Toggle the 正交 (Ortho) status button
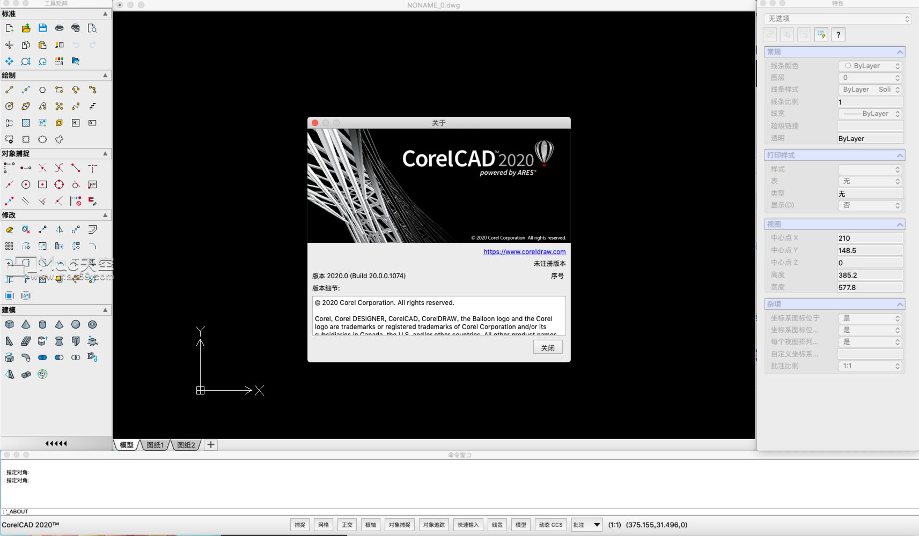 [x=347, y=525]
